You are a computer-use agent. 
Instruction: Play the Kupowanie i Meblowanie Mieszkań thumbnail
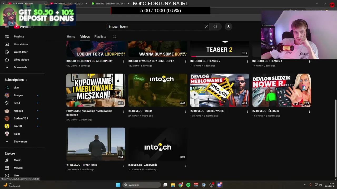pos(96,90)
